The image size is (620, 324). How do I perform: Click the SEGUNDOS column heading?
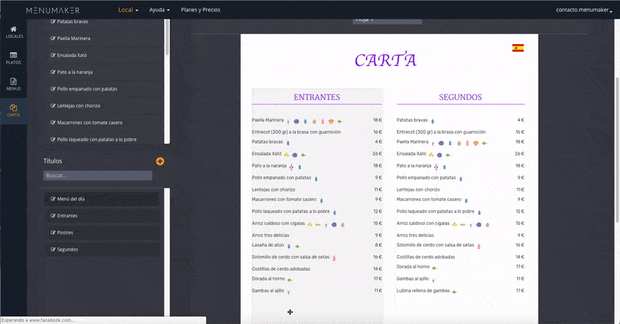click(460, 97)
